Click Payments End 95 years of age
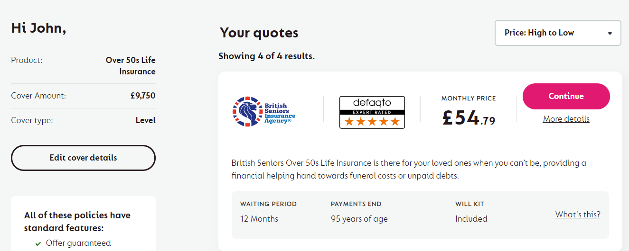Viewport: 629px width, 251px height. [359, 219]
